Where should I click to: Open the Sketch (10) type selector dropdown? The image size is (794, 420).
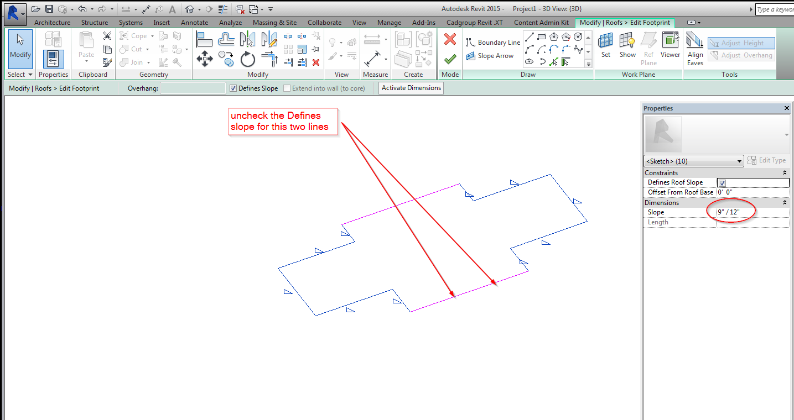(x=693, y=161)
